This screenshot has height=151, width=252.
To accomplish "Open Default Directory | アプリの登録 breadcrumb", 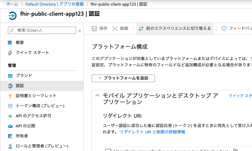I will tap(54, 4).
